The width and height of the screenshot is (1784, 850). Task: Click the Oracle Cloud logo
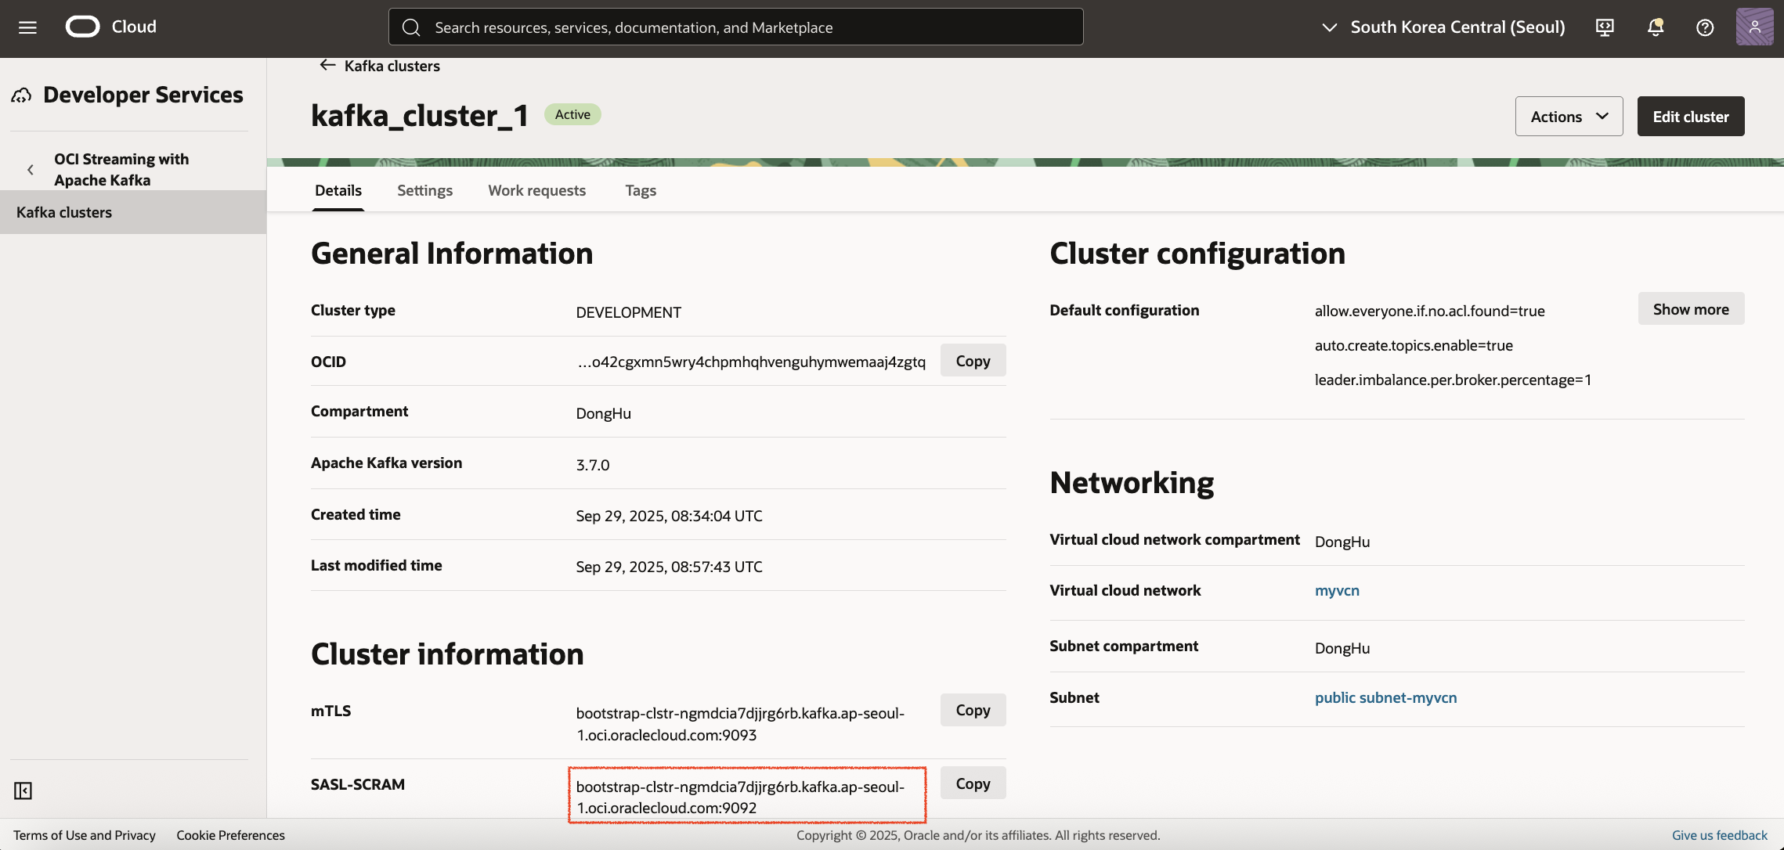pos(110,27)
